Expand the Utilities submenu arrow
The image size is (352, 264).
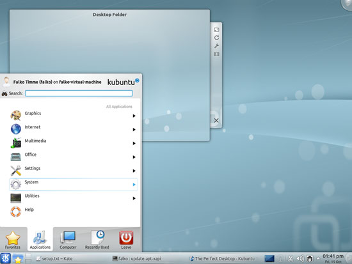click(134, 198)
